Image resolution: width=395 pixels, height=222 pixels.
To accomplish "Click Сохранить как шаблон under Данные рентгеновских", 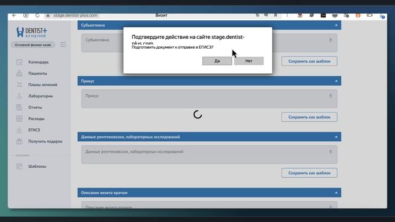I will point(309,173).
